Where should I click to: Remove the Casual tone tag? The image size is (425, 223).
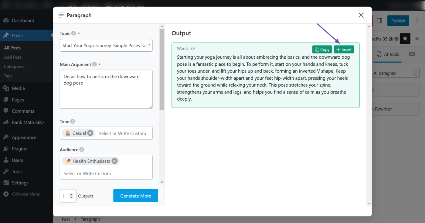click(90, 133)
